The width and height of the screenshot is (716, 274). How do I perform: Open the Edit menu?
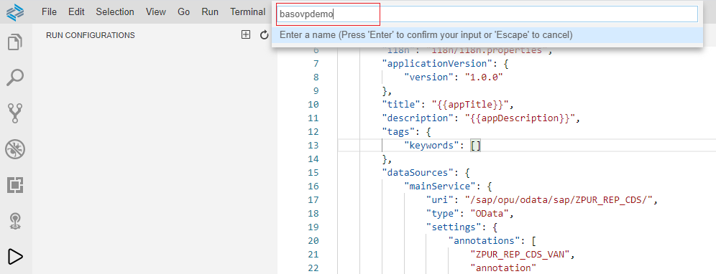(x=76, y=12)
